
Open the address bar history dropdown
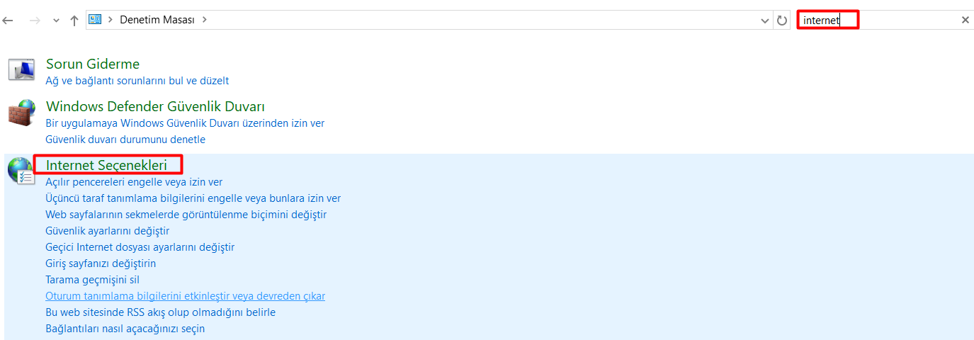[764, 21]
